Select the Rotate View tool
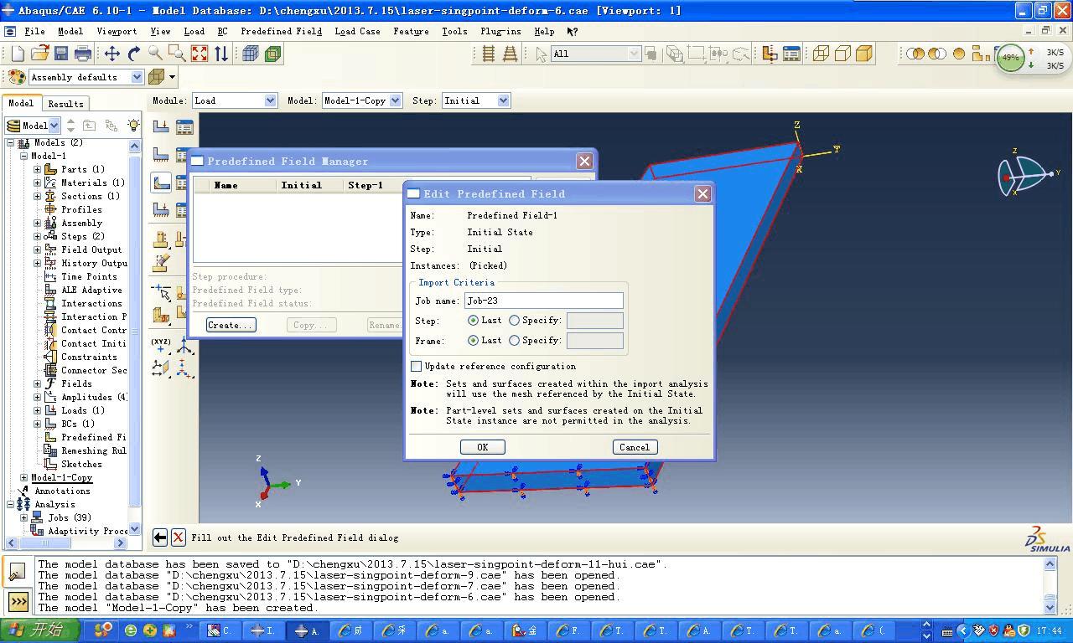 coord(133,54)
